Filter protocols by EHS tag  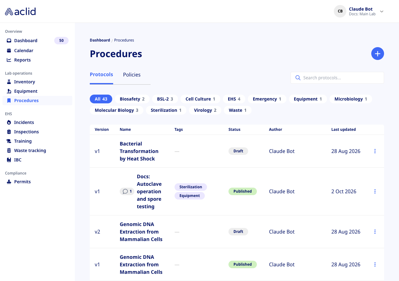click(234, 99)
